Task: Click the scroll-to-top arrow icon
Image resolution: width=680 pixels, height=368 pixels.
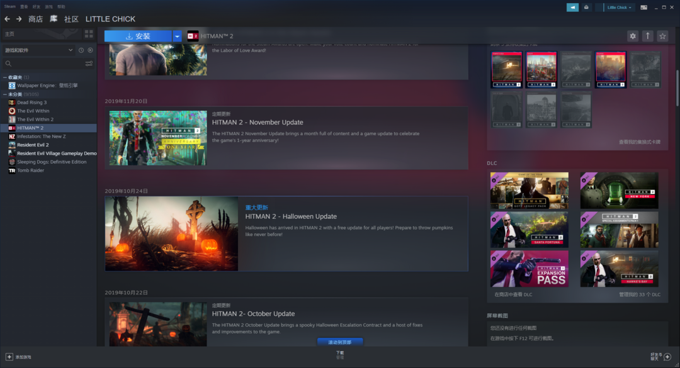Action: 647,36
